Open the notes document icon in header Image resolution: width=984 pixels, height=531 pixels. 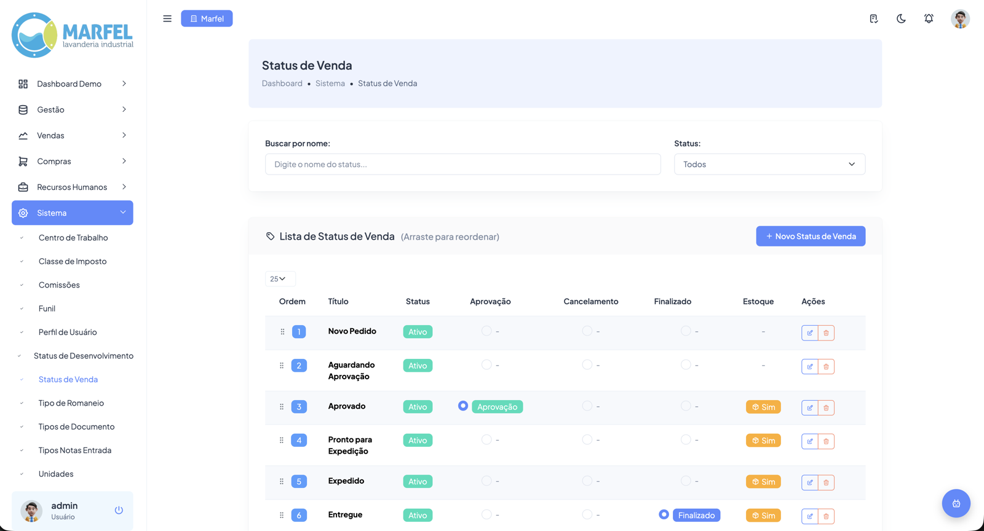click(873, 18)
